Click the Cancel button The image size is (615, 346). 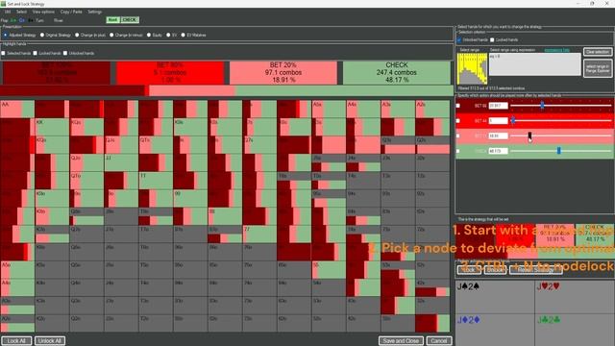click(x=438, y=340)
